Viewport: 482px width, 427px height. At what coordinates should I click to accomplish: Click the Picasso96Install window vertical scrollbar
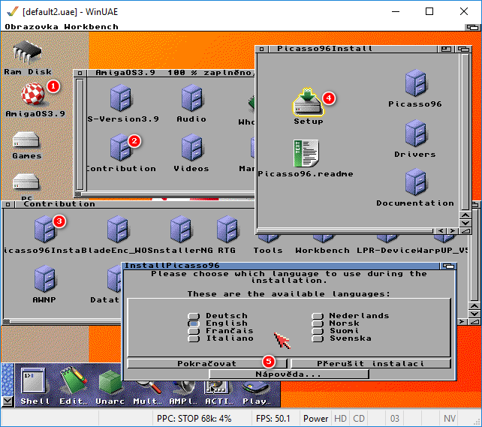pyautogui.click(x=465, y=128)
